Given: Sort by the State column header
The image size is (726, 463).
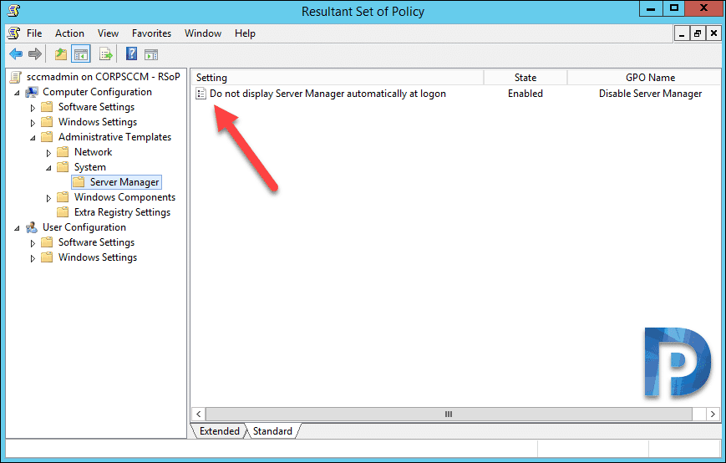Looking at the screenshot, I should (x=525, y=78).
